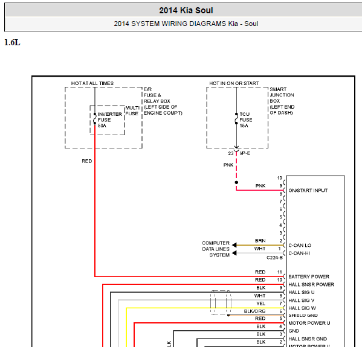Click the '2014 Kia Soul' title heading
The height and width of the screenshot is (347, 362).
coord(186,10)
